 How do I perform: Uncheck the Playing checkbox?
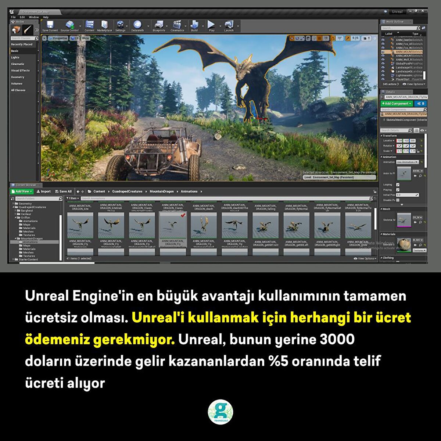[398, 190]
